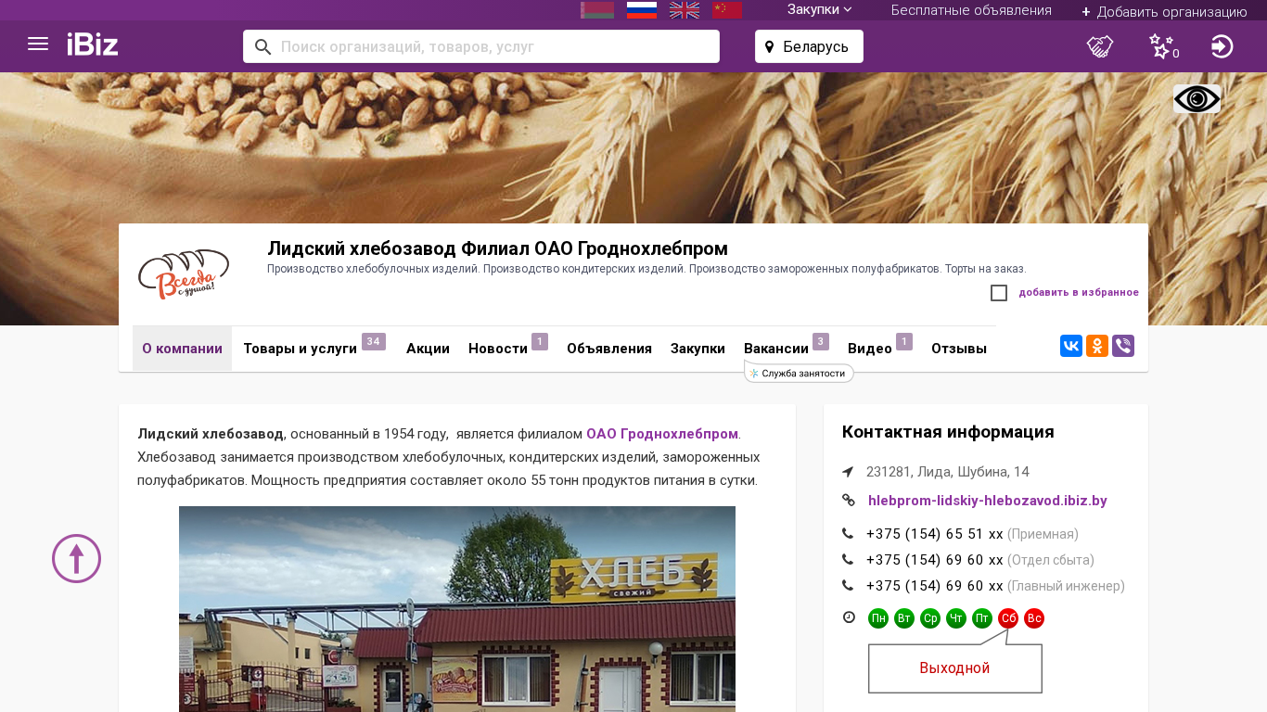Open the Отзывы tab
1267x712 pixels.
[x=959, y=349]
